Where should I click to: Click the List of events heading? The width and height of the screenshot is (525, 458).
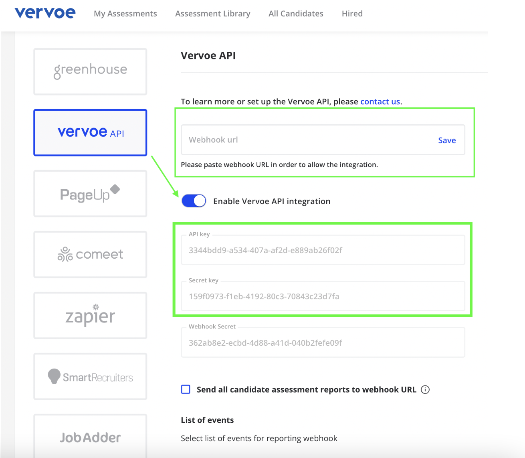click(x=207, y=420)
